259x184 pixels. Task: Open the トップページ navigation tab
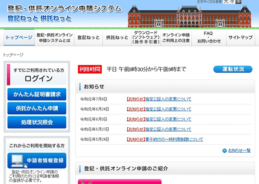point(19,37)
